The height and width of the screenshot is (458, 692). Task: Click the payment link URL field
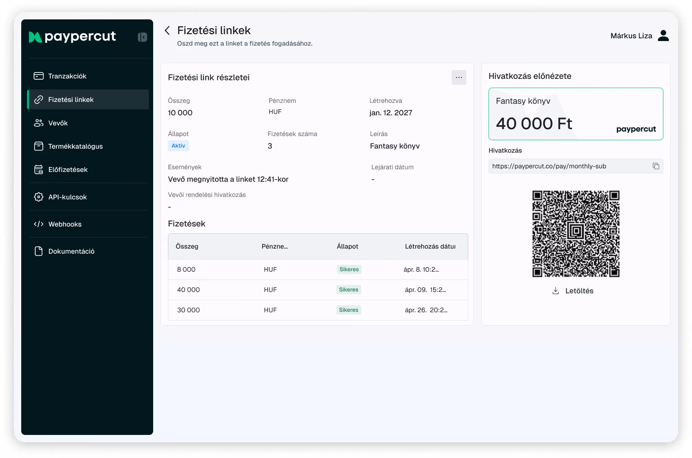pyautogui.click(x=576, y=166)
